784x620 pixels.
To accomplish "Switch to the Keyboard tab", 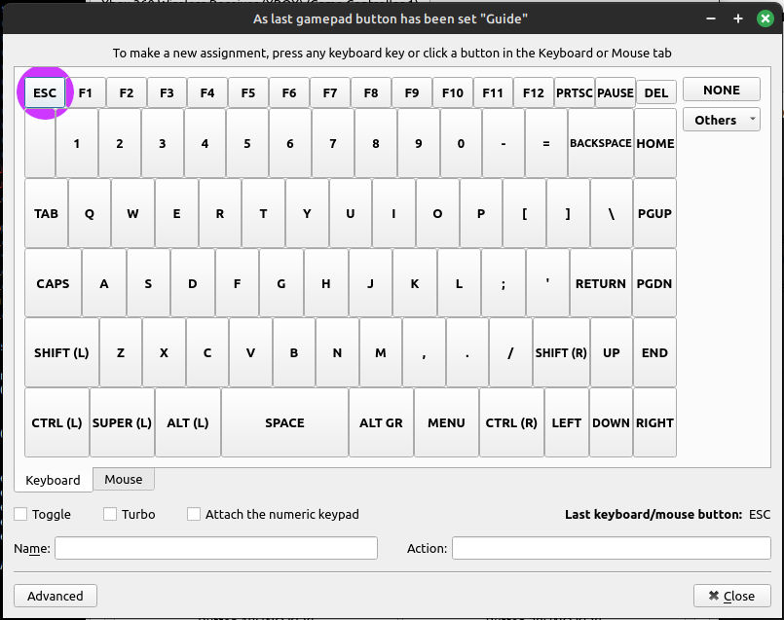I will point(53,480).
